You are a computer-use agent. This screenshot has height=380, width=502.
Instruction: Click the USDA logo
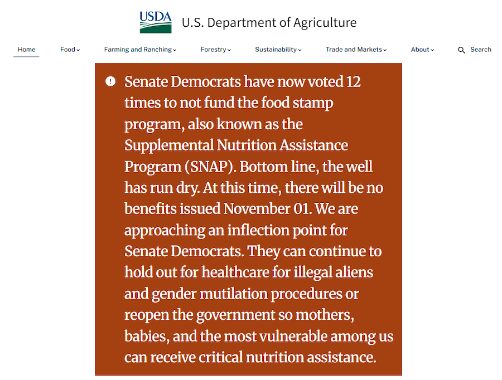156,22
